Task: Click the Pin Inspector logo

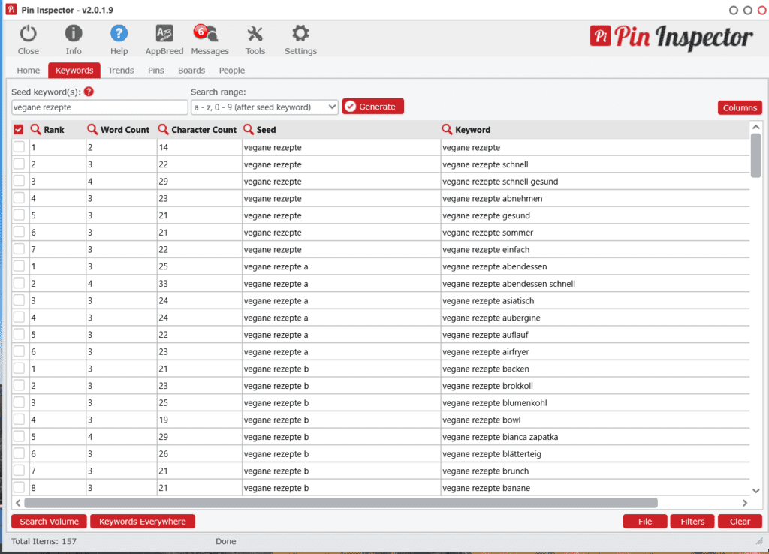Action: pyautogui.click(x=672, y=37)
